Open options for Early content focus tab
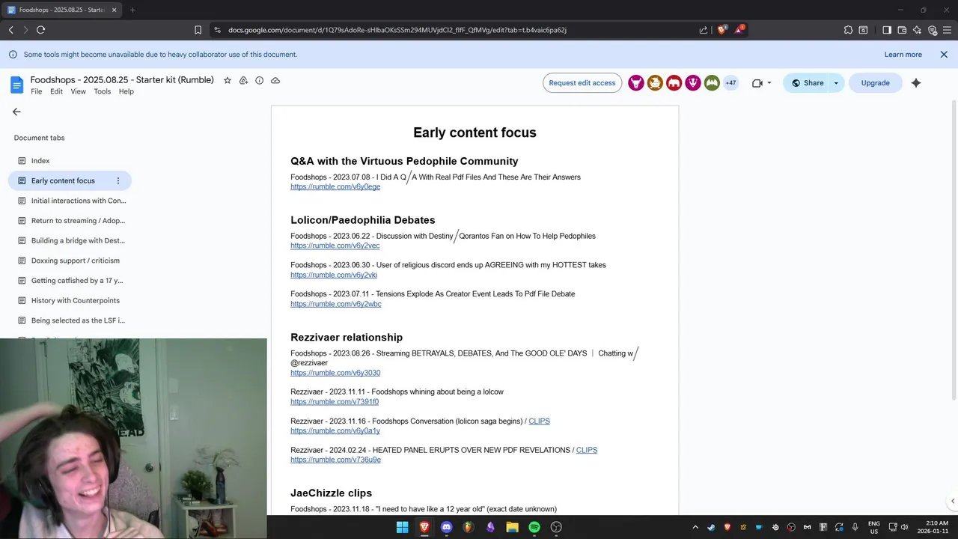Image resolution: width=958 pixels, height=539 pixels. pos(118,180)
